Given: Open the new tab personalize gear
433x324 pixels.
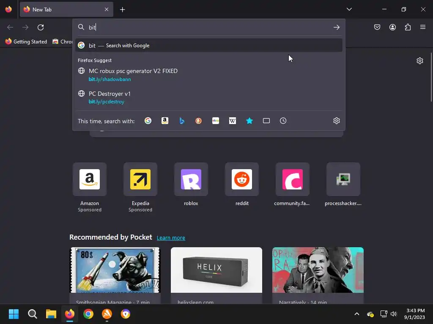Looking at the screenshot, I should 420,61.
